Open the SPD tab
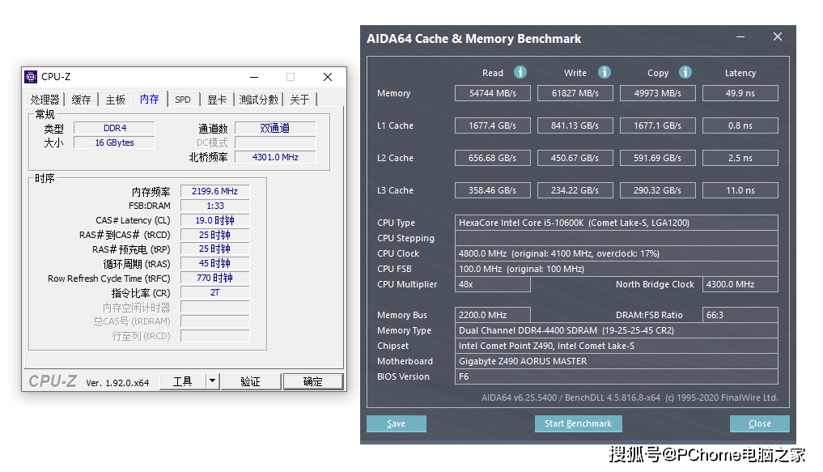 tap(183, 100)
